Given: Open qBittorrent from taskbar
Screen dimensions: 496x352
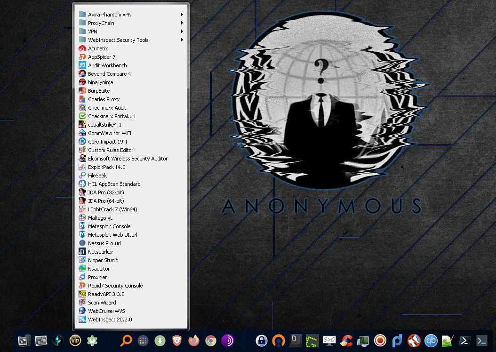Looking at the screenshot, I should 431,341.
